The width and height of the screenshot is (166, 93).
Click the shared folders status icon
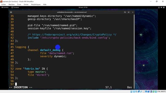pyautogui.click(x=144, y=91)
